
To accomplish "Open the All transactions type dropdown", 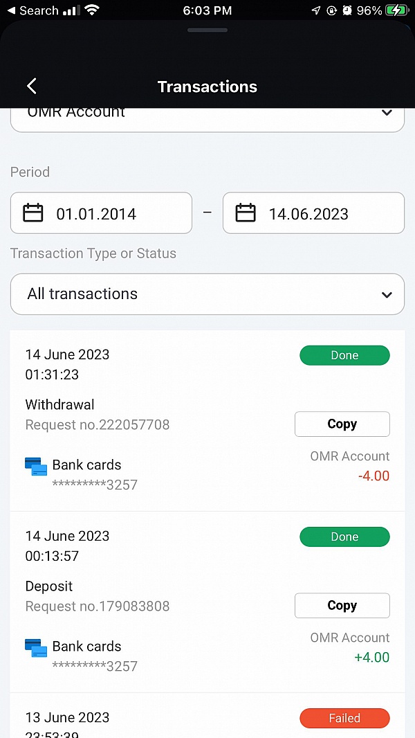I will (x=207, y=294).
